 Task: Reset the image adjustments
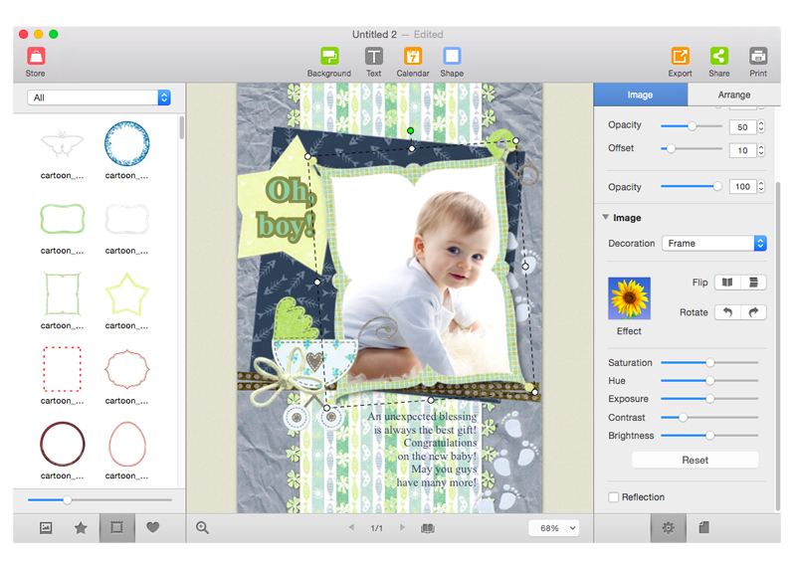coord(695,460)
